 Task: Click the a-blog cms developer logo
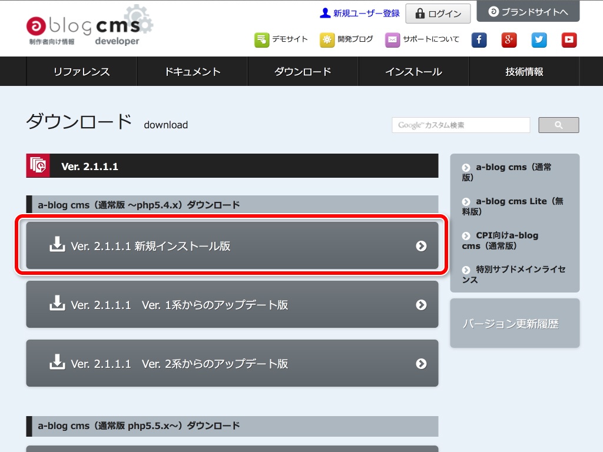[x=88, y=26]
